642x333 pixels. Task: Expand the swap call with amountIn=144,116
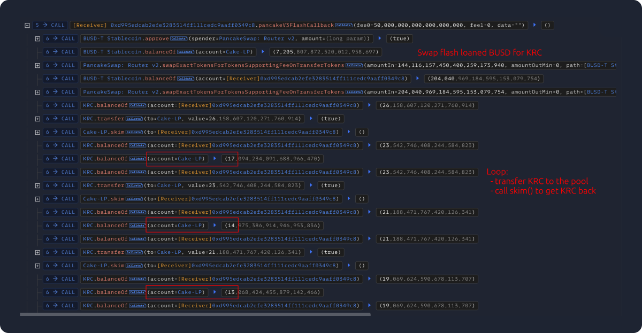tap(37, 65)
